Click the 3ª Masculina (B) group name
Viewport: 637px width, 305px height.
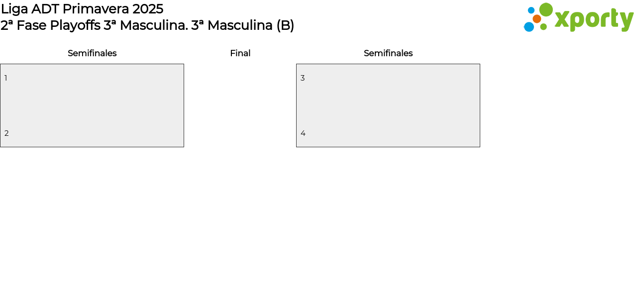pos(243,25)
